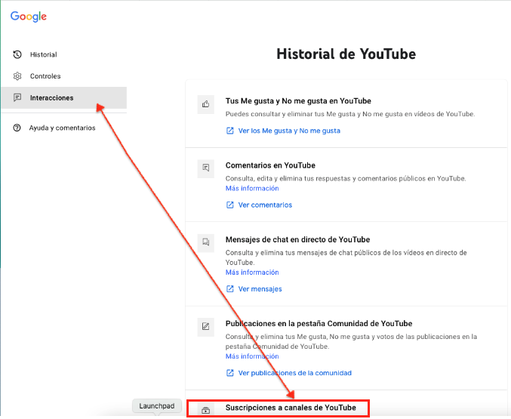Click the Historial de YouTube heading
The height and width of the screenshot is (419, 511).
pos(346,54)
